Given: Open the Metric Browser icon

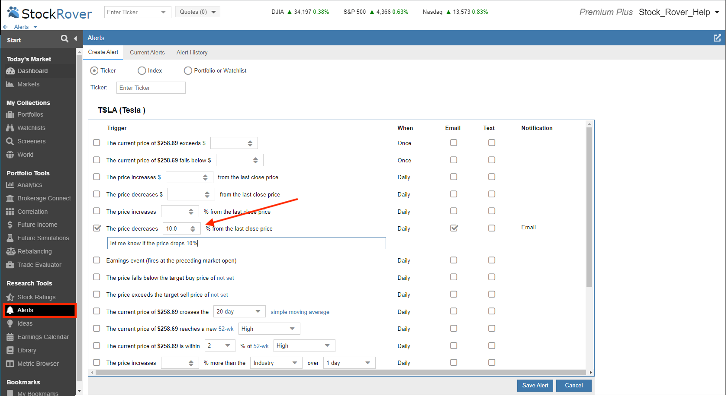Looking at the screenshot, I should (x=10, y=364).
